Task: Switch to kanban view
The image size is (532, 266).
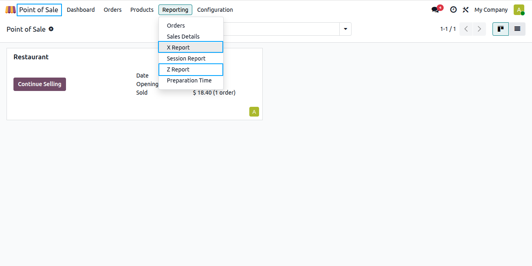Action: [501, 29]
